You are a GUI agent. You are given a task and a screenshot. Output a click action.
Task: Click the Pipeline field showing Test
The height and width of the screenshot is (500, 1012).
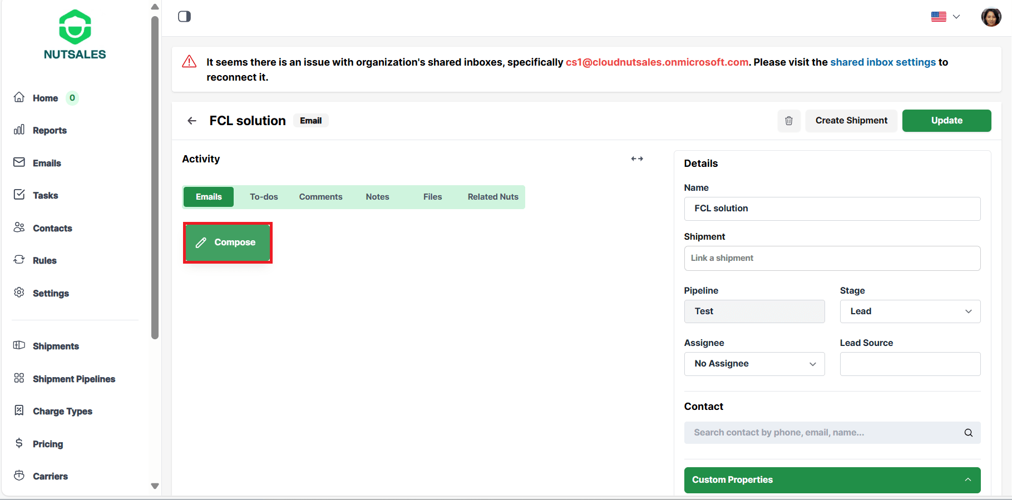click(754, 311)
